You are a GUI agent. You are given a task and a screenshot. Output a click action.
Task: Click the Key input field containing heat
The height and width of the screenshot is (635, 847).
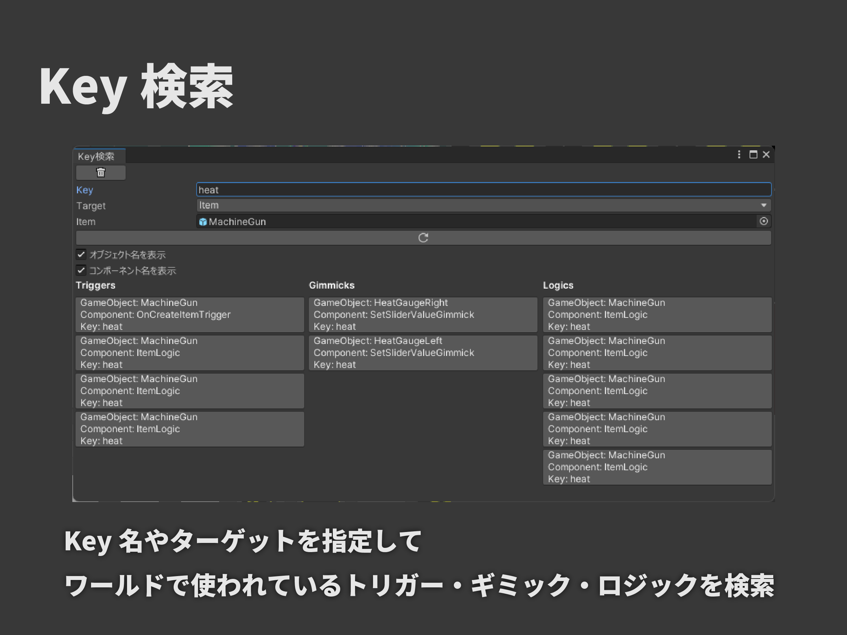pyautogui.click(x=483, y=190)
